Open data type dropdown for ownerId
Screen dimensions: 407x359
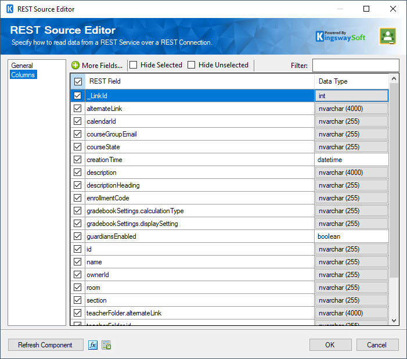(x=351, y=275)
